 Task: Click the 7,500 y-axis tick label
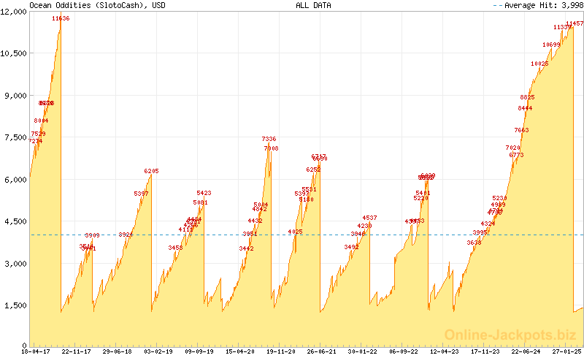point(15,137)
